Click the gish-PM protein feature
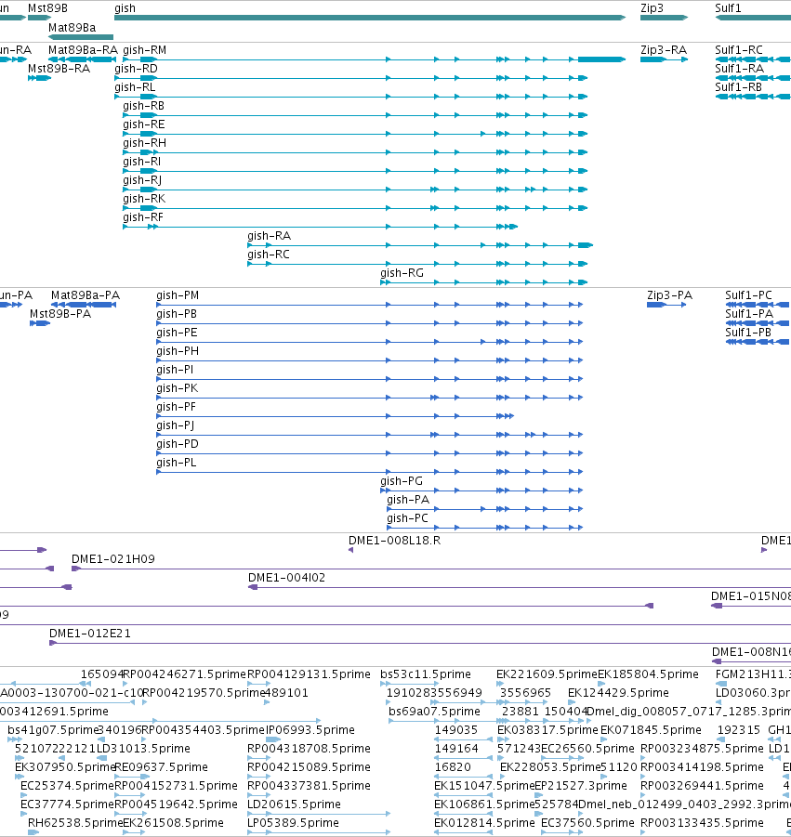 tap(370, 305)
